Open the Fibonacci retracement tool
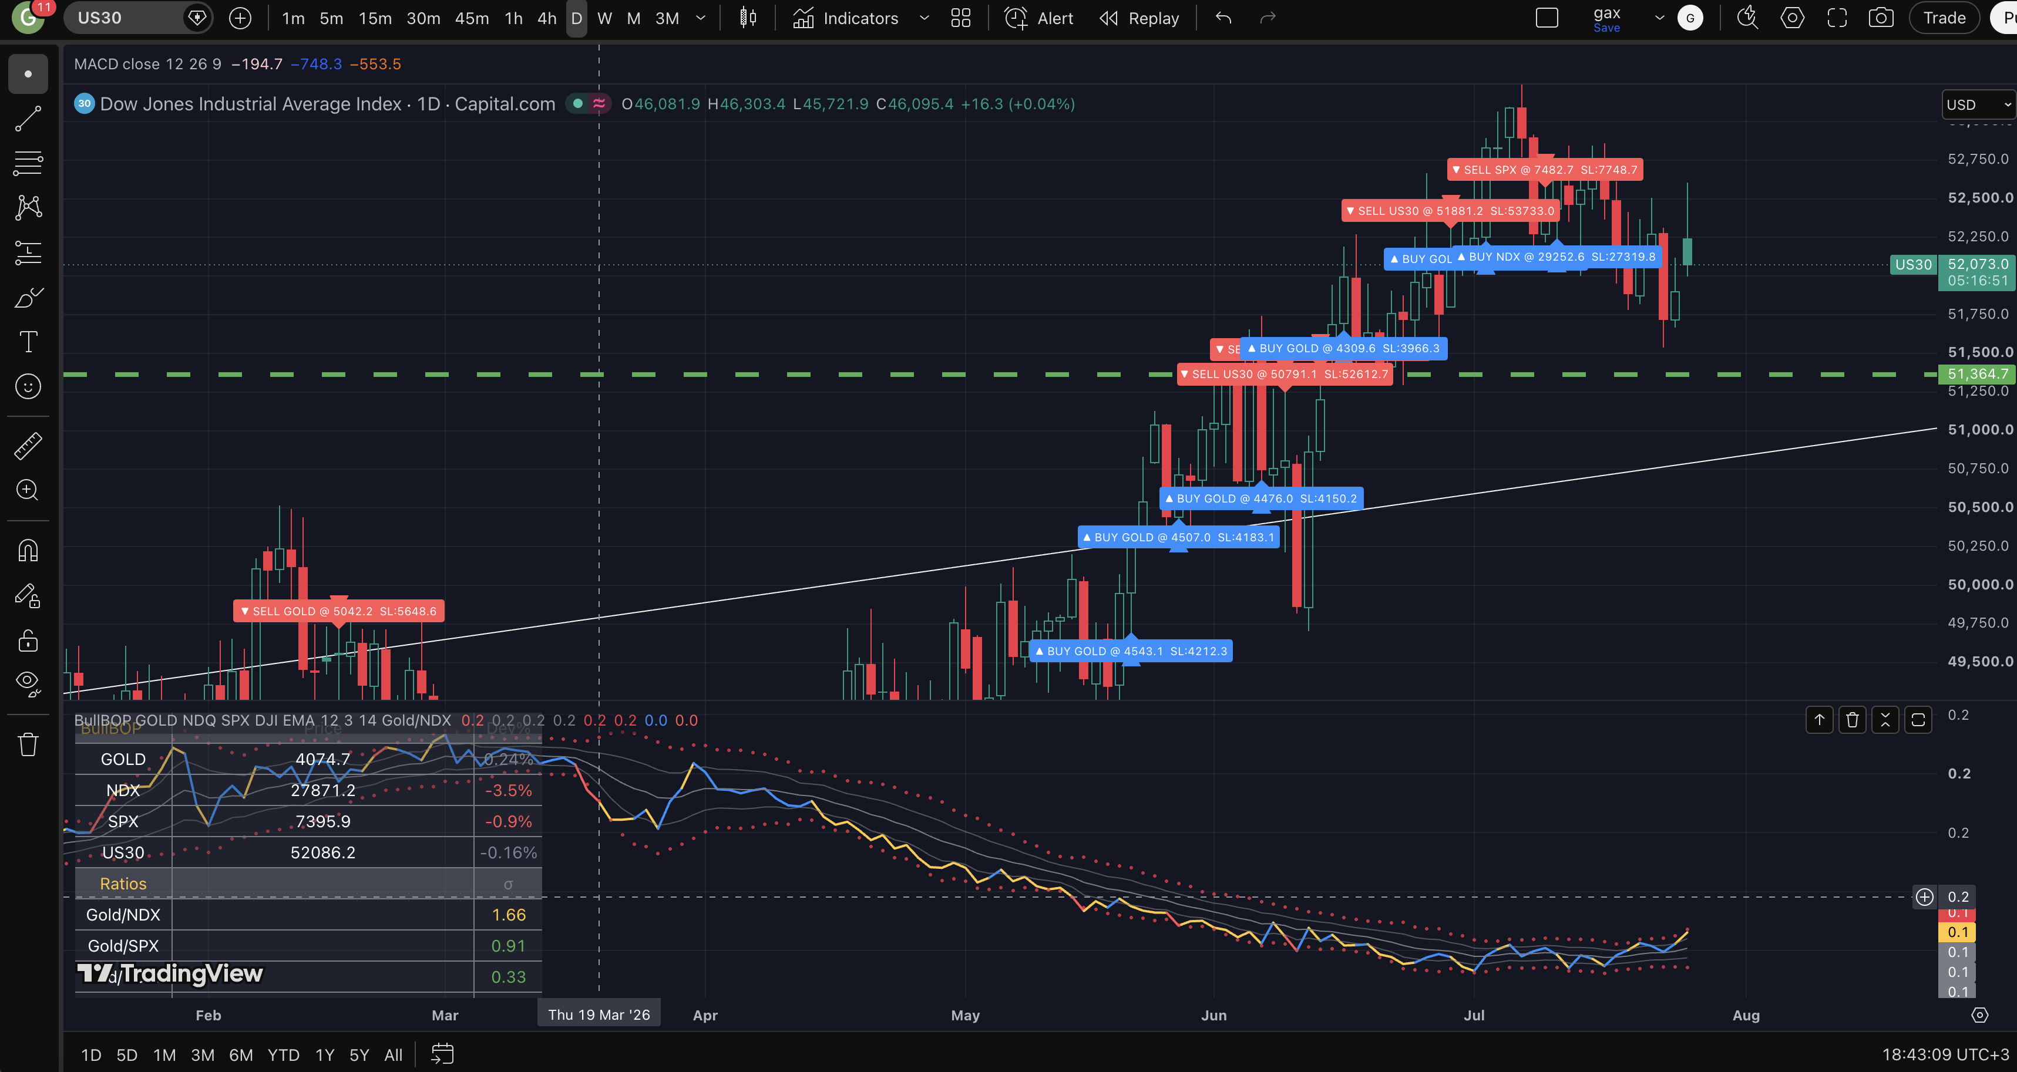 tap(28, 164)
